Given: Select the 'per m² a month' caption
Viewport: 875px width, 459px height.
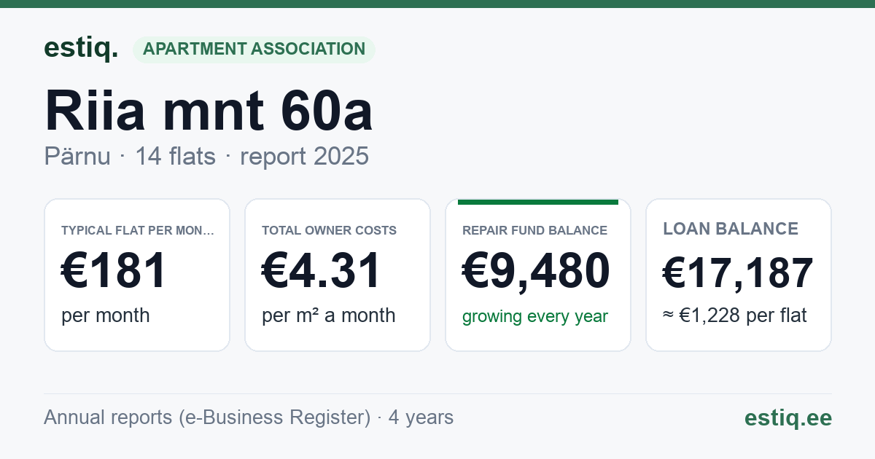Looking at the screenshot, I should point(329,315).
